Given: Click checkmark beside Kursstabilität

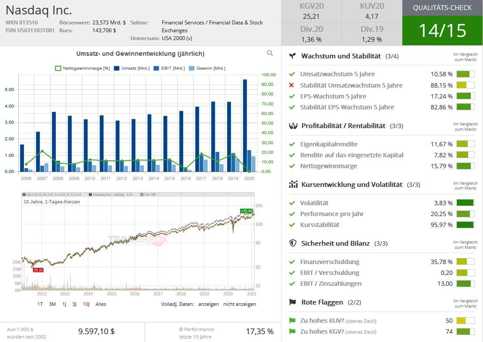Looking at the screenshot, I should [292, 225].
